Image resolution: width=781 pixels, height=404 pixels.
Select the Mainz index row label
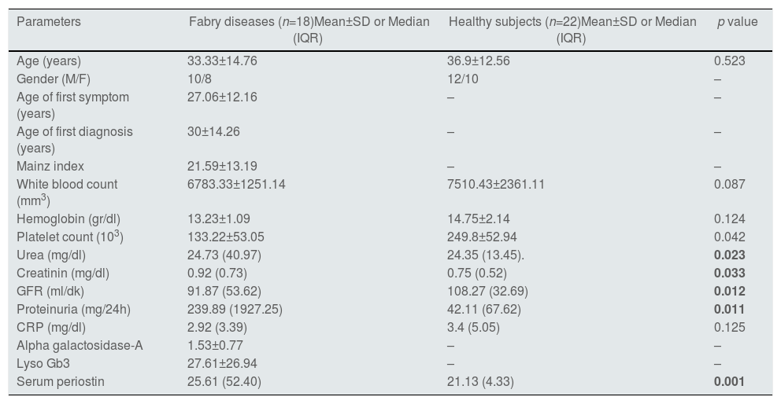50,166
